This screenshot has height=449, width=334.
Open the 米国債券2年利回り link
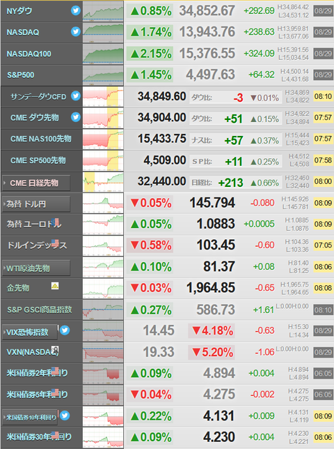37,373
